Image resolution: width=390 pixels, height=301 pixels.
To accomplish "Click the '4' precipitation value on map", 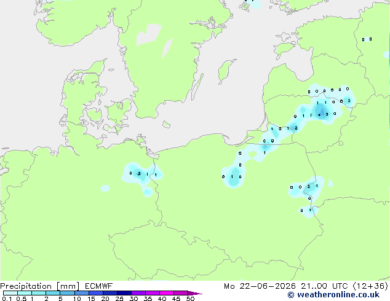I will pos(319,115).
